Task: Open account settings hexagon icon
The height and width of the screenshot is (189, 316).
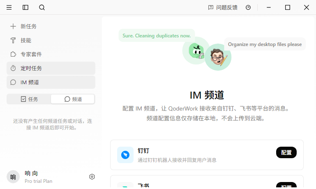Action: [92, 177]
